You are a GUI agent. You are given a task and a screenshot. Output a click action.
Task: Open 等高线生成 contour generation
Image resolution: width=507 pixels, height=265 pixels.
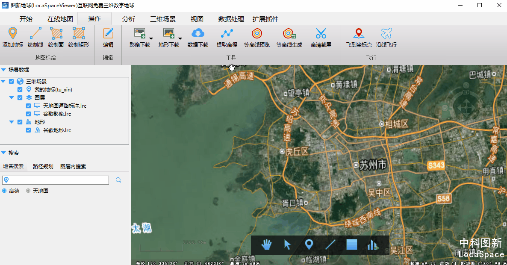click(289, 37)
